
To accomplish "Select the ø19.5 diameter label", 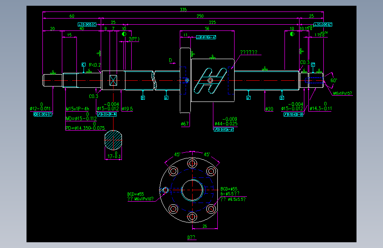I will point(127,109).
